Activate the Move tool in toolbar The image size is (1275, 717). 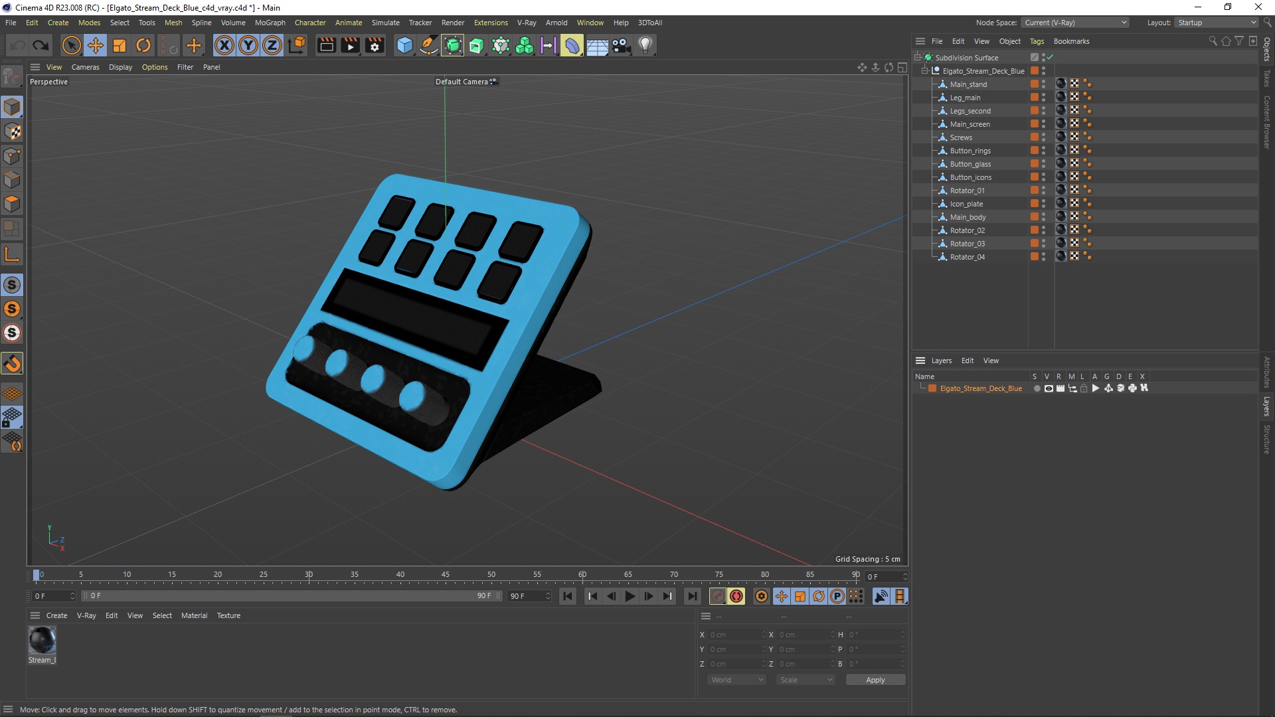(x=96, y=45)
